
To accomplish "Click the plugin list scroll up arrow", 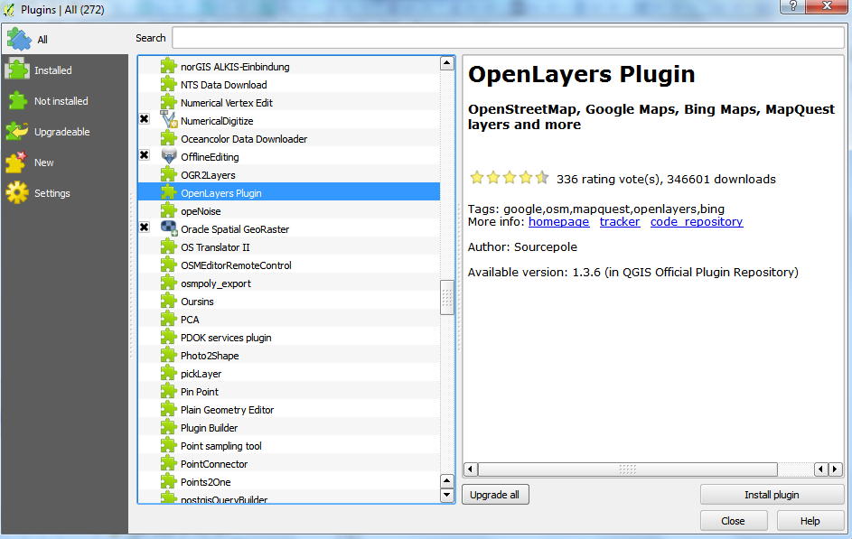I will coord(446,63).
